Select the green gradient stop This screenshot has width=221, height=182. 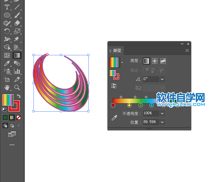click(x=141, y=105)
